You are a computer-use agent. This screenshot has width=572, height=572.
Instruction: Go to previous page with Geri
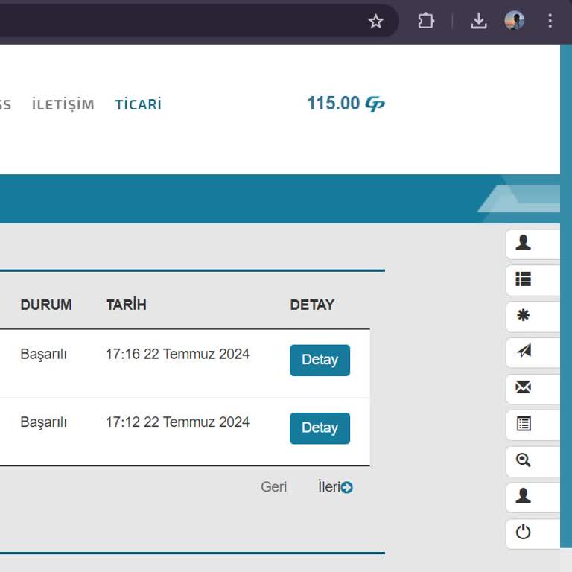[273, 487]
